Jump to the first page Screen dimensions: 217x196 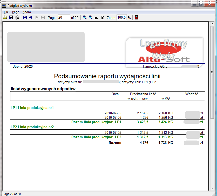click(25, 17)
